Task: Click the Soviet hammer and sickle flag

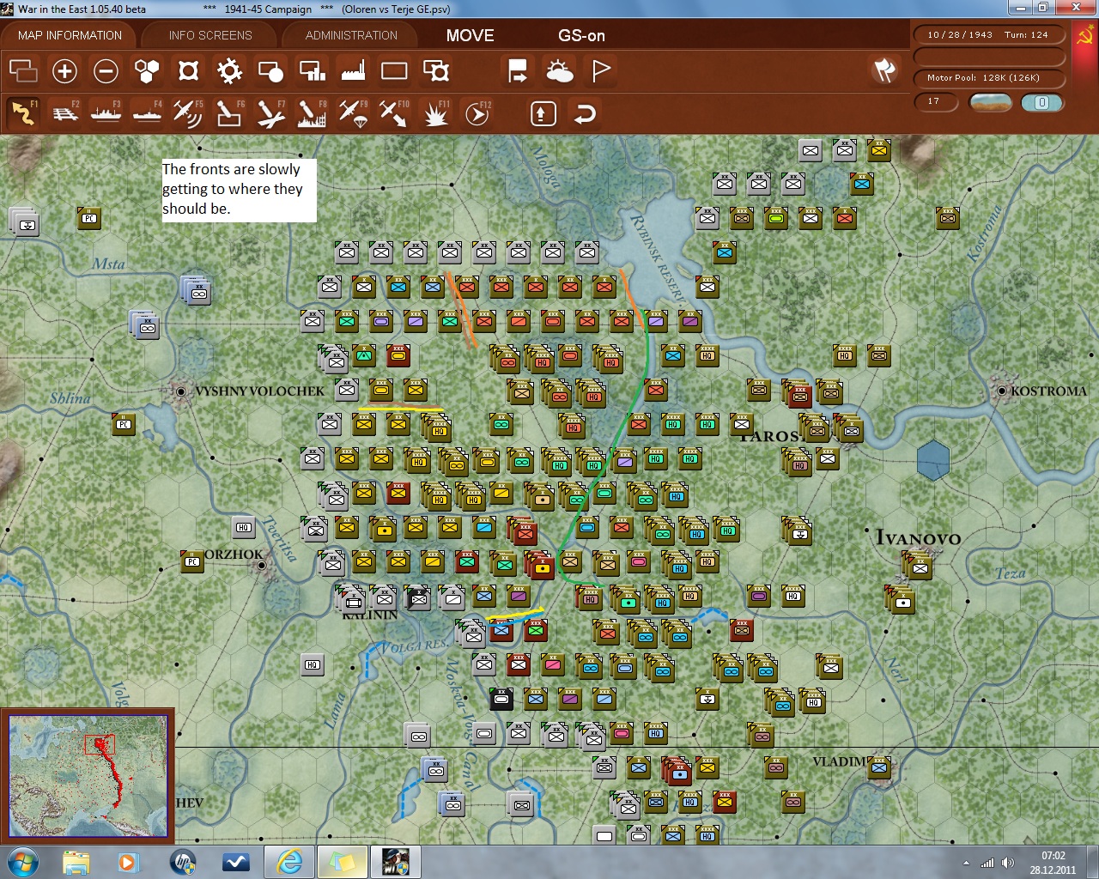Action: tap(1085, 36)
